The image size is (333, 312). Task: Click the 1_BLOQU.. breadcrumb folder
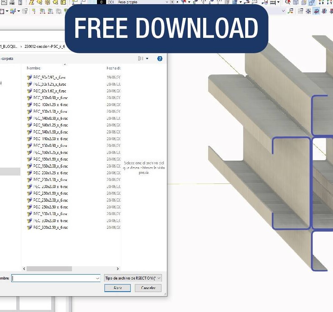[x=9, y=46]
